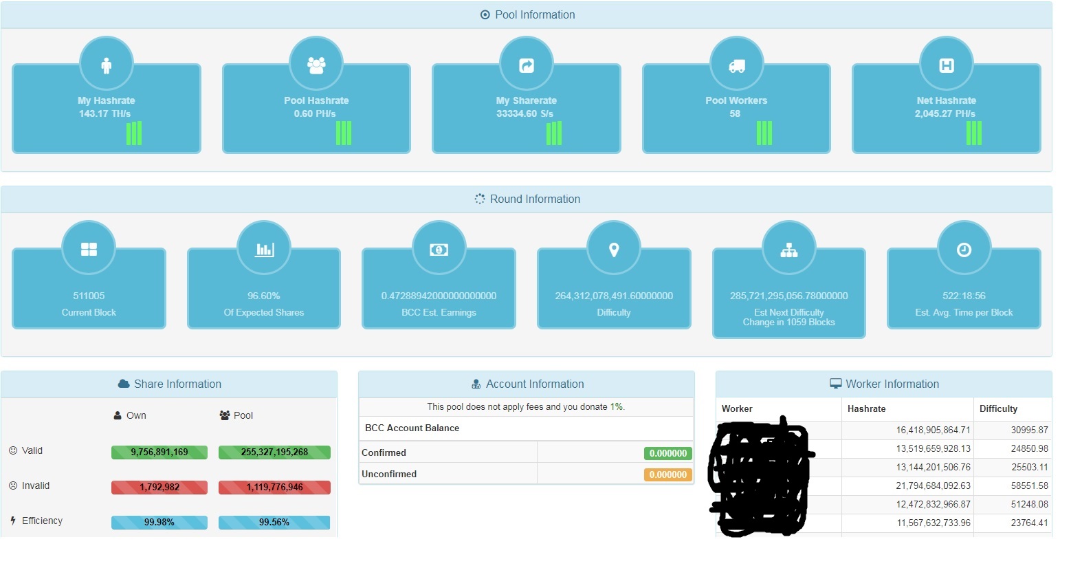Click the hashrate value 21,794,684,092.63
The height and width of the screenshot is (579, 1082).
click(933, 485)
